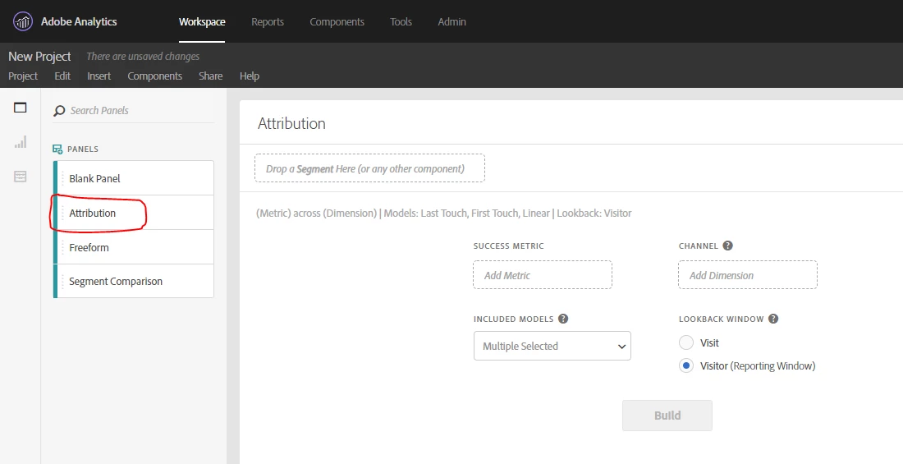Click the PANELS section header icon
Viewport: 903px width, 464px height.
(x=57, y=149)
